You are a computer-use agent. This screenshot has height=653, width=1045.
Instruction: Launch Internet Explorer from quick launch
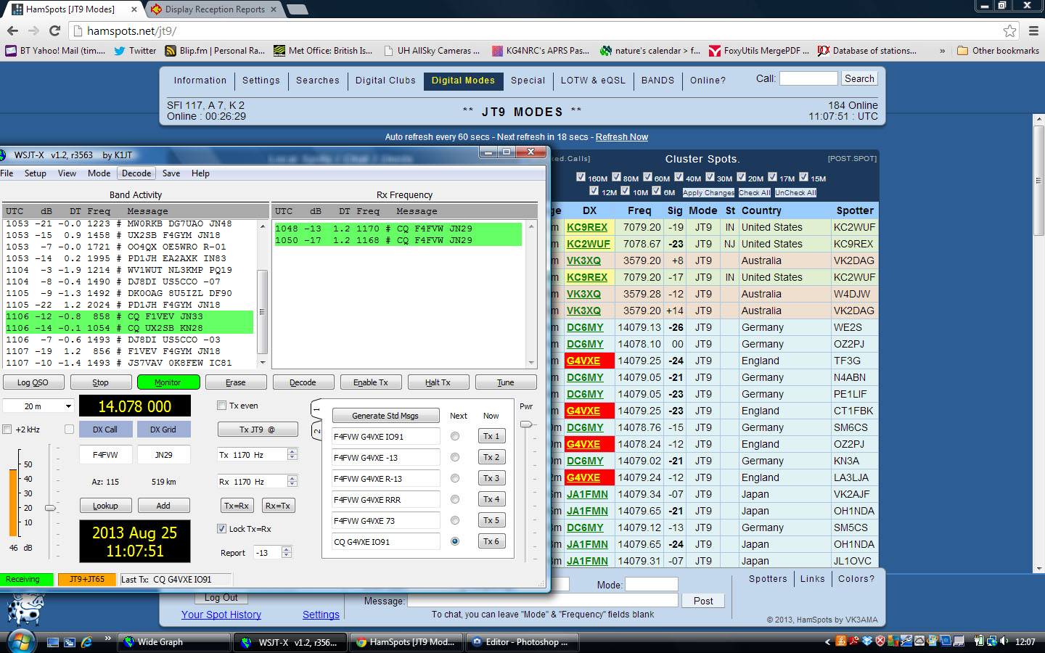86,642
